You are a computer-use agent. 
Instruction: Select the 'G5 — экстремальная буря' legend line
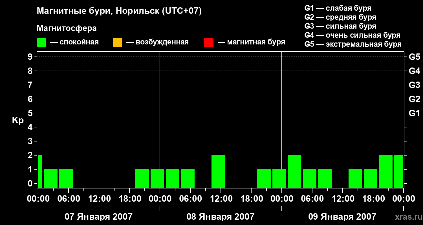(353, 44)
